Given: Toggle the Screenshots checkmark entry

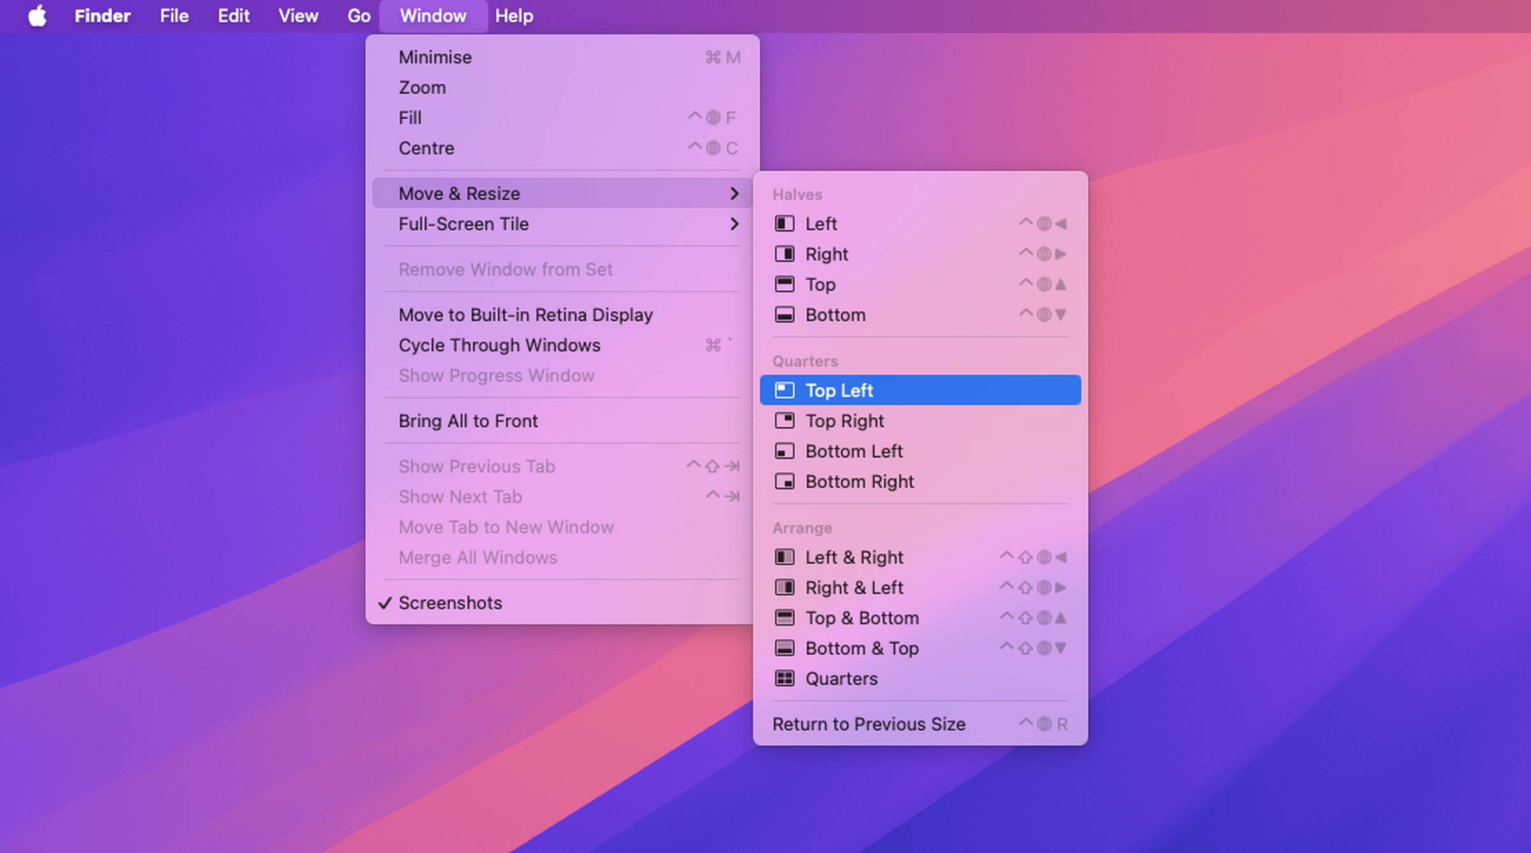Looking at the screenshot, I should 450,602.
